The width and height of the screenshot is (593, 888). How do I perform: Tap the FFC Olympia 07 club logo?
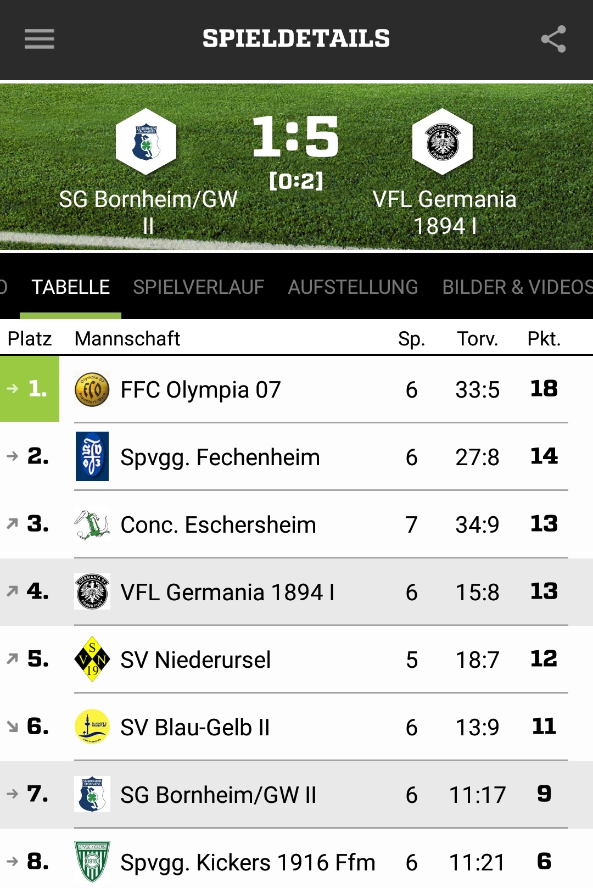point(92,389)
